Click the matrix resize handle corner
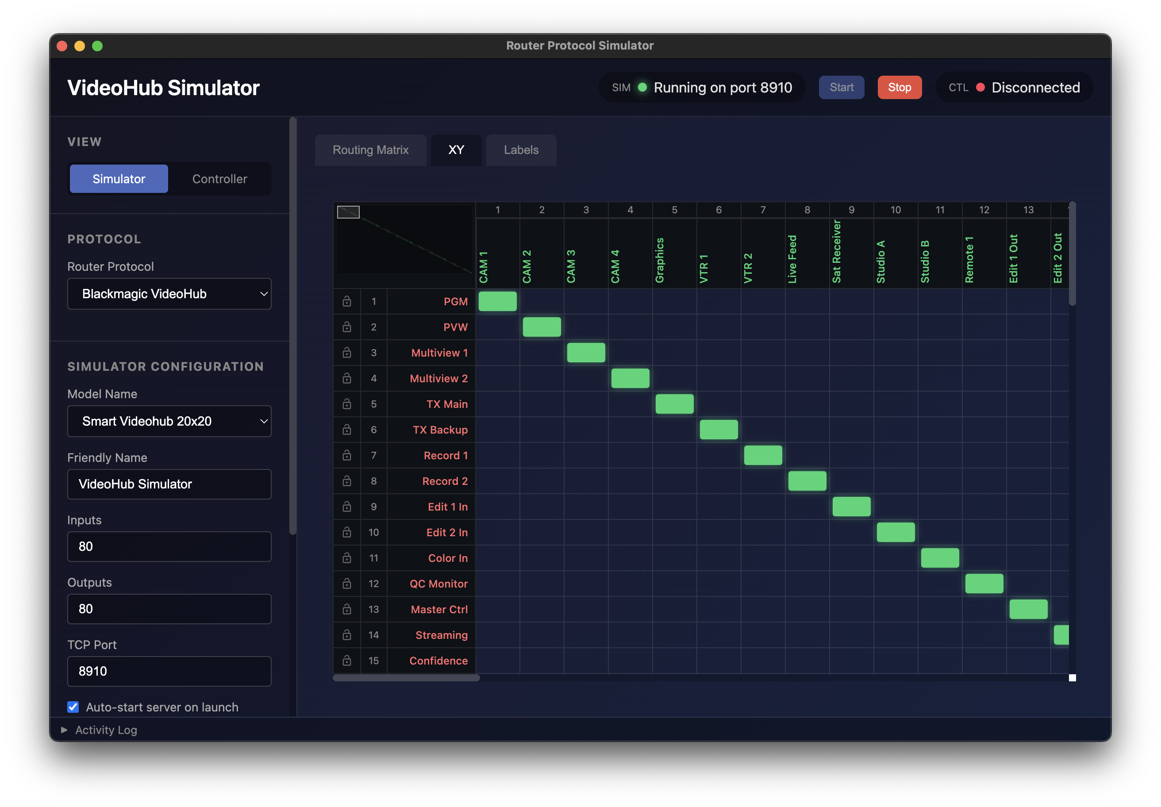This screenshot has height=807, width=1161. (x=1072, y=678)
